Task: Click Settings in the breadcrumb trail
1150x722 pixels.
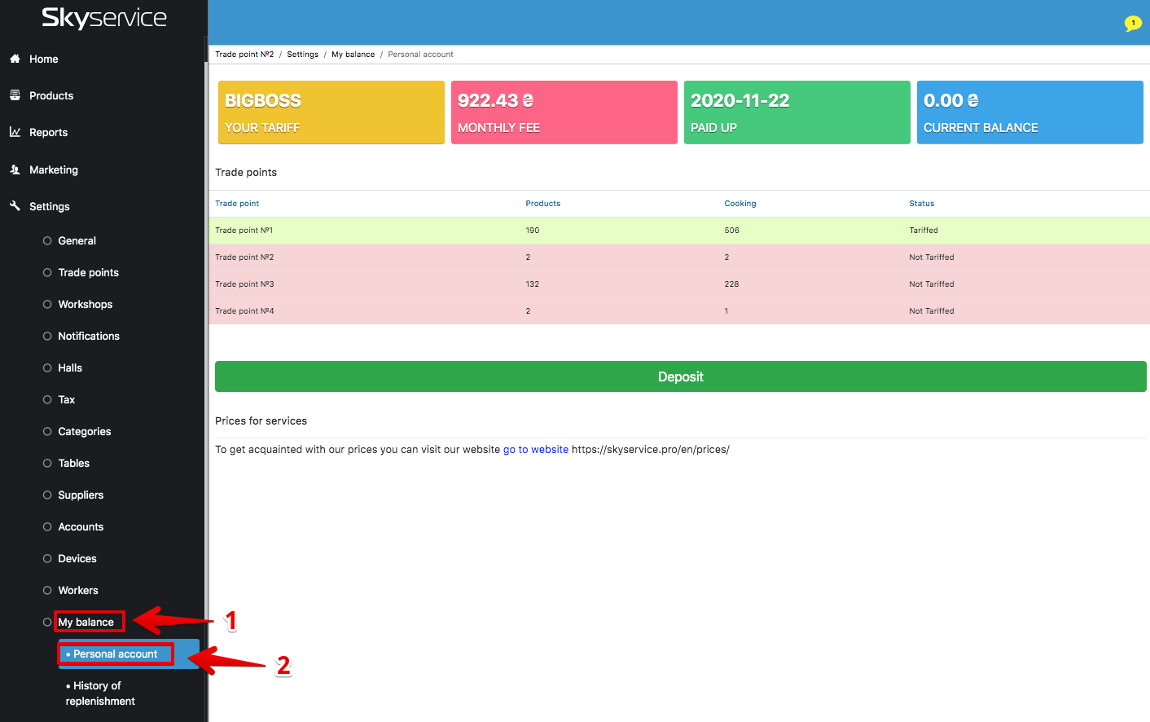Action: (x=302, y=55)
